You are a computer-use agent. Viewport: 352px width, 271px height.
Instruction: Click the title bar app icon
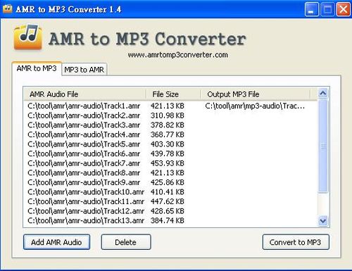(x=8, y=9)
